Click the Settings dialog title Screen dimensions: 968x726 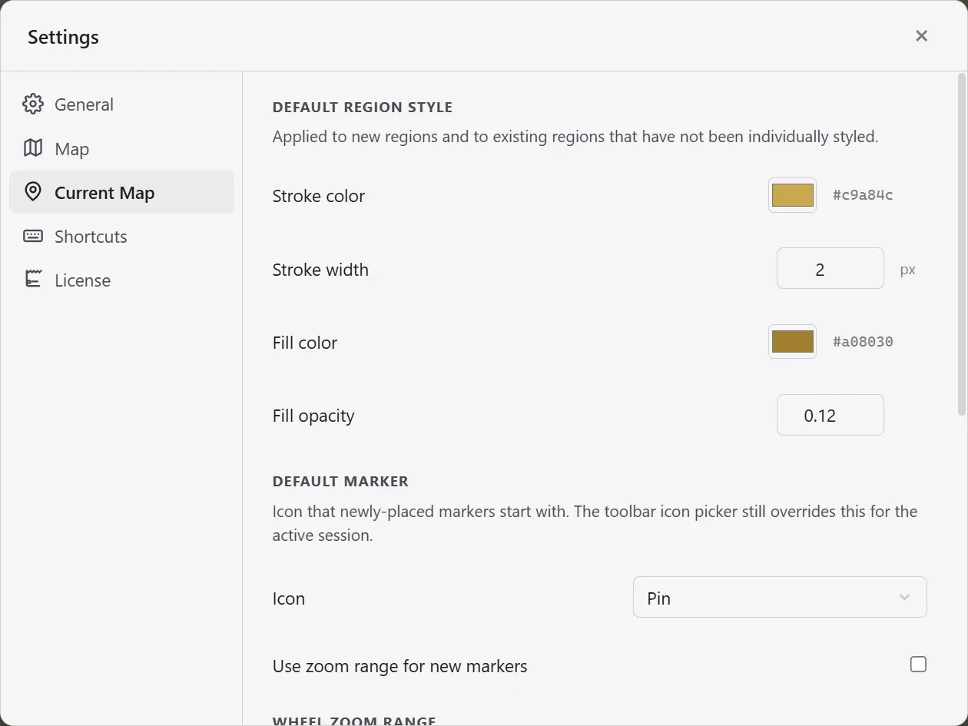63,37
